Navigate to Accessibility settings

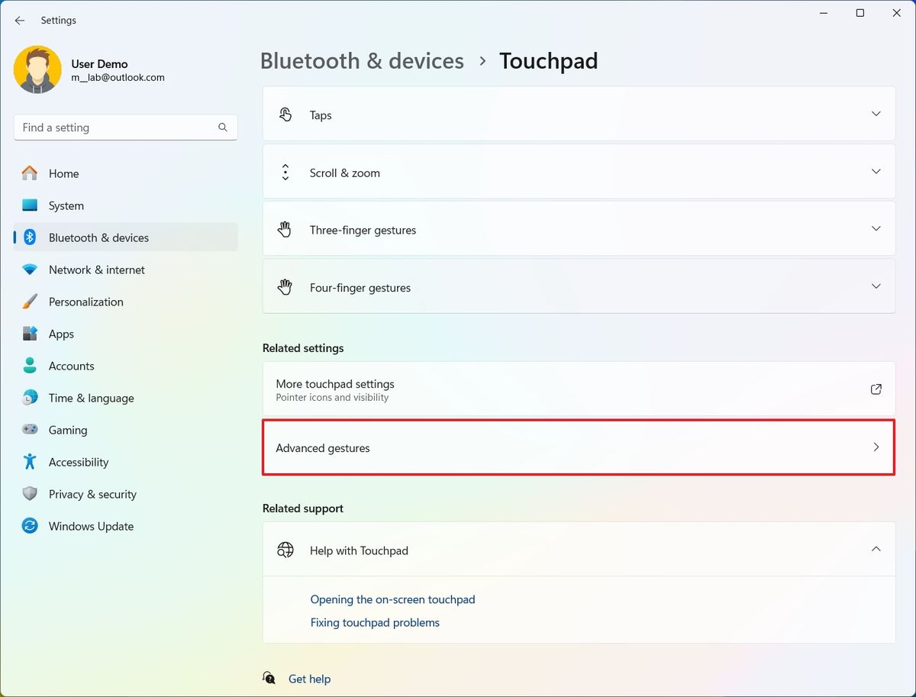(x=80, y=462)
